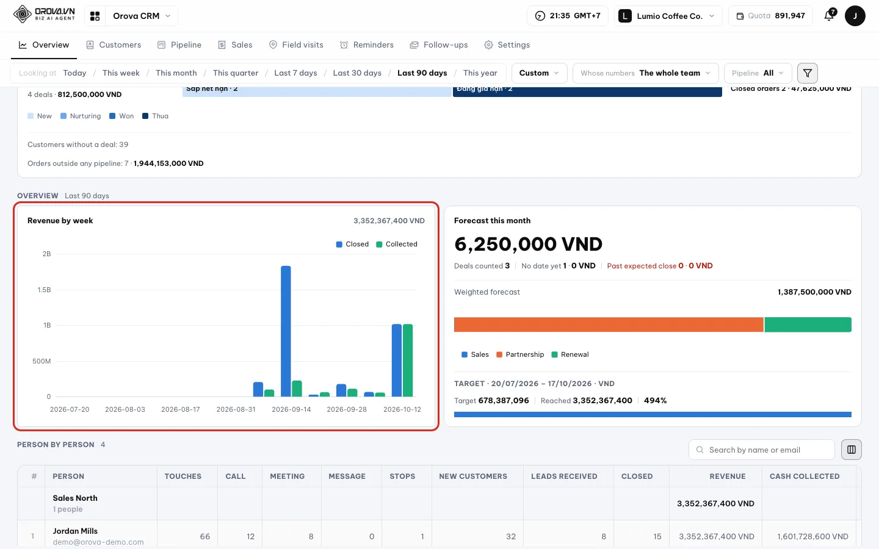Select Today time range
The width and height of the screenshot is (879, 549).
pyautogui.click(x=74, y=73)
